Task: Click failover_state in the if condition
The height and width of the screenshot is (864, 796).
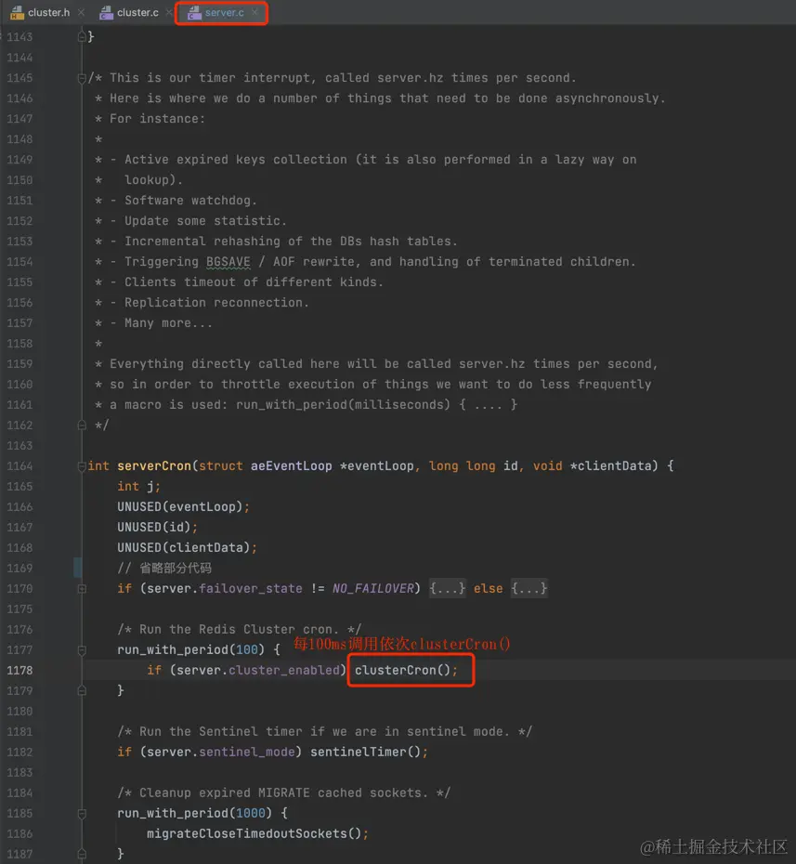Action: click(x=250, y=588)
